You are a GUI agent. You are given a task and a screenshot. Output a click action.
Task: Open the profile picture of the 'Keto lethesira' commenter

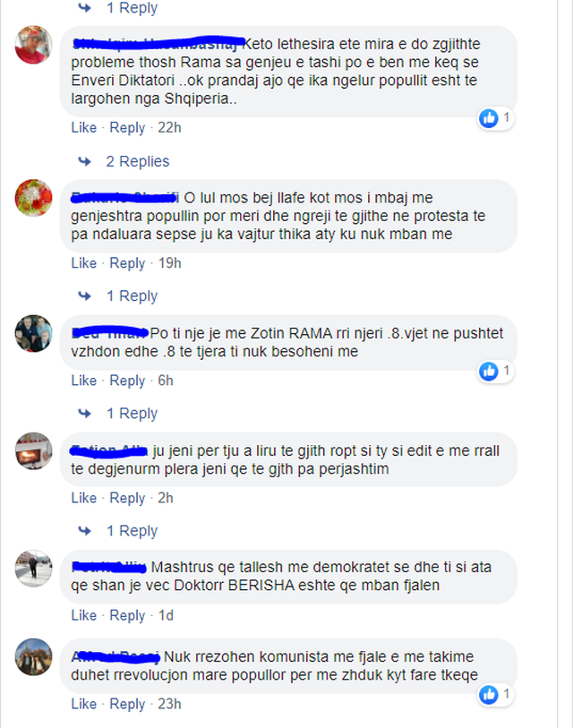coord(33,45)
